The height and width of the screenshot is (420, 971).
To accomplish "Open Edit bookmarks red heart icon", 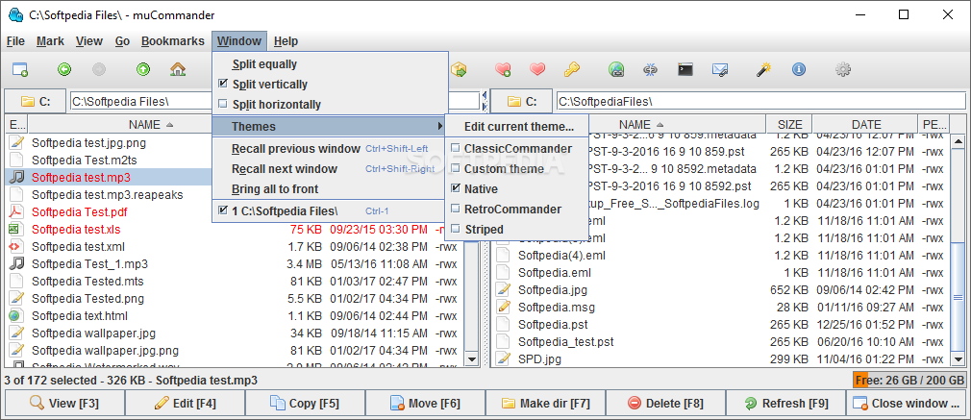I will pos(537,69).
